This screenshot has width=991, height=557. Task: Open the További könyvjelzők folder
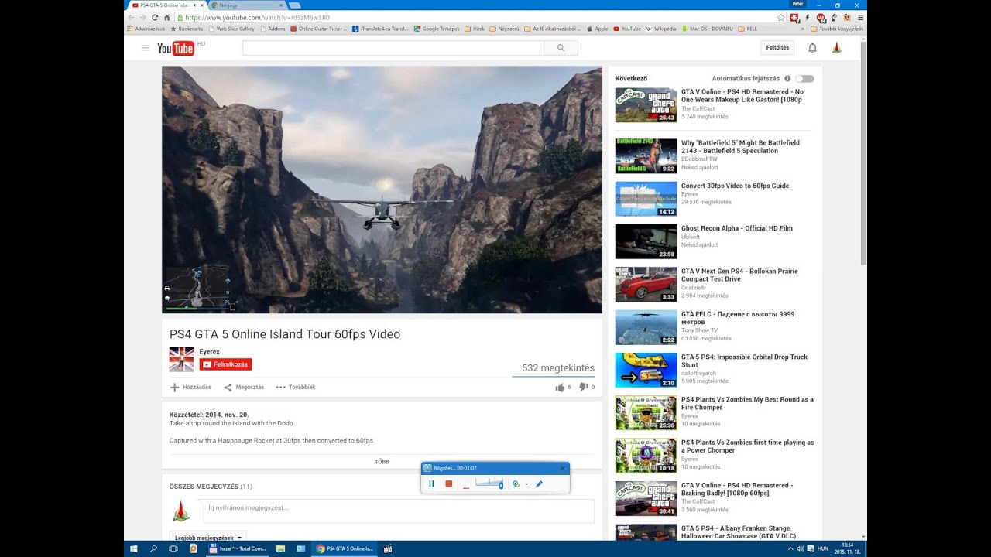836,29
